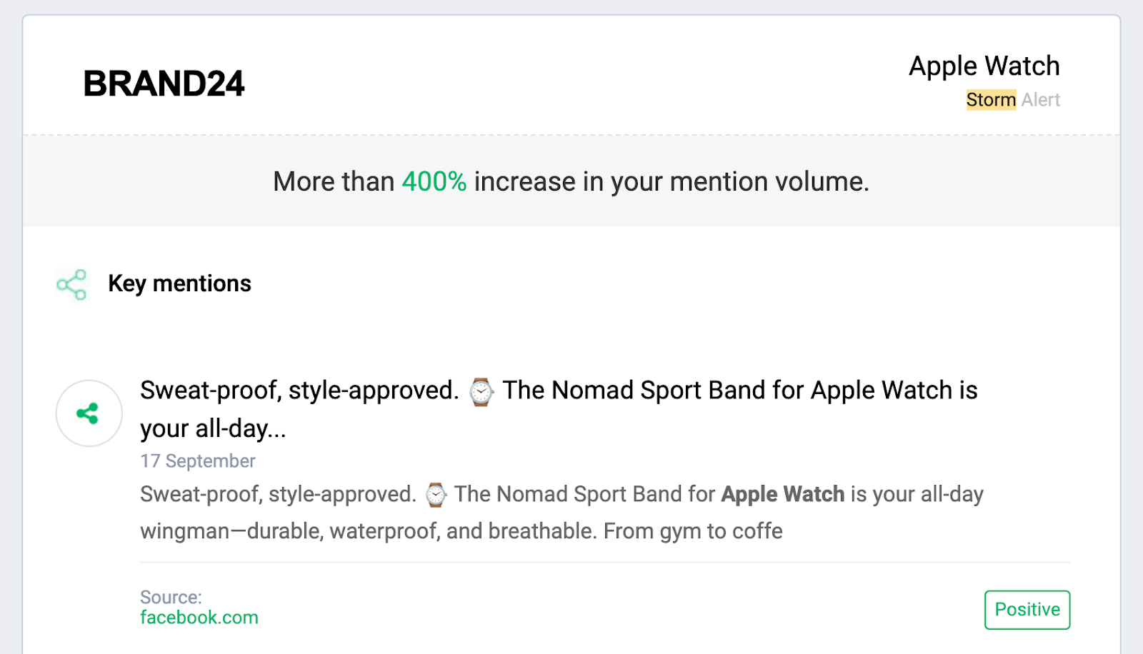The height and width of the screenshot is (654, 1143).
Task: Click the 'your all-day...' title continuation
Action: [213, 428]
